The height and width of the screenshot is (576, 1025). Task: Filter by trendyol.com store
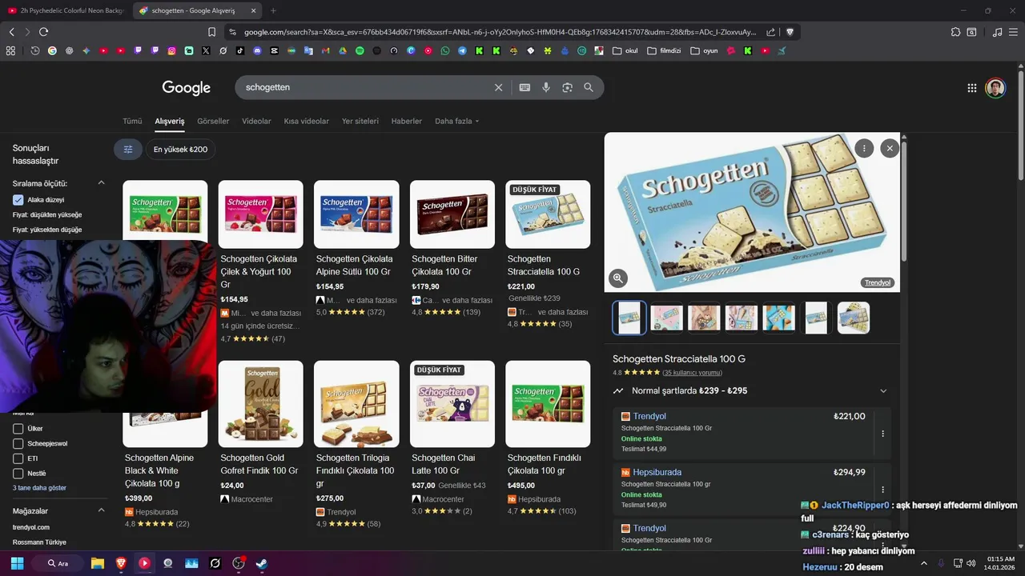click(31, 527)
